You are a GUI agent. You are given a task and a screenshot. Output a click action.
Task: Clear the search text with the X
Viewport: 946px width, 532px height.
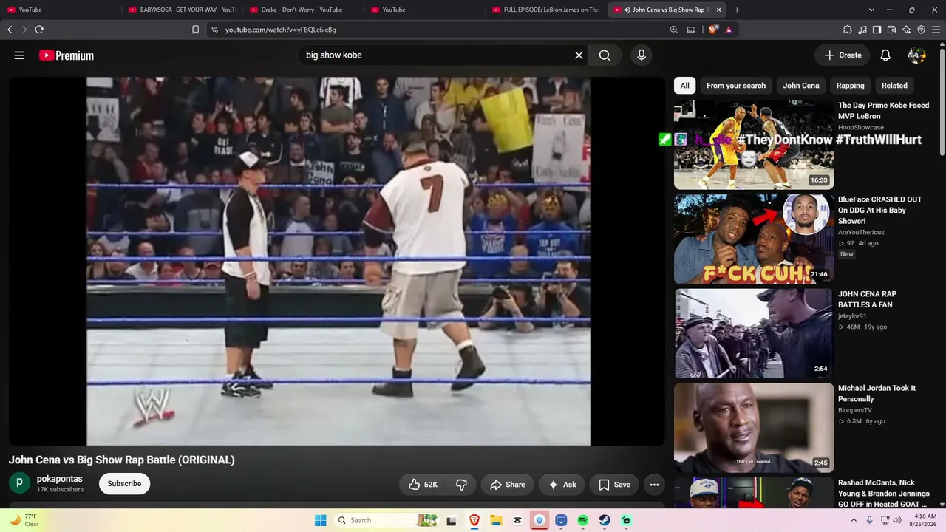pyautogui.click(x=579, y=55)
